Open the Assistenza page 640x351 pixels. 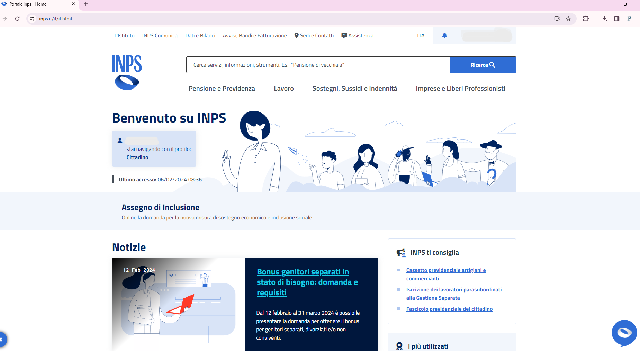pyautogui.click(x=357, y=35)
